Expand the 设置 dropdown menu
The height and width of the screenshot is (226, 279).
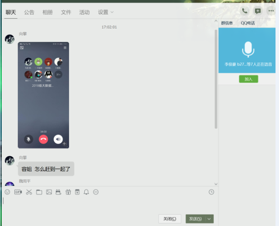click(106, 12)
